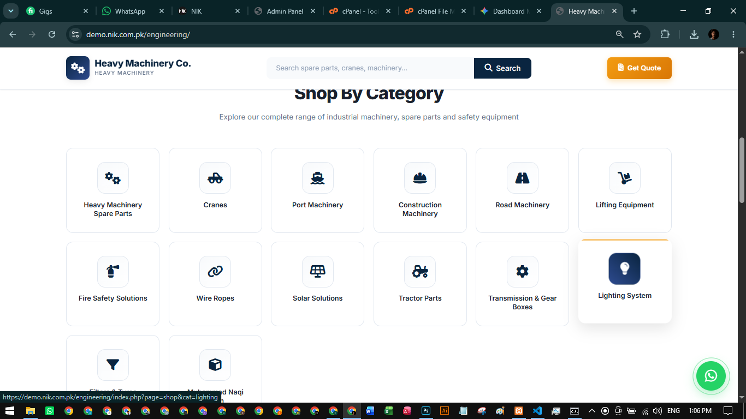This screenshot has width=746, height=419.
Task: Reload the page with browser refresh icon
Action: click(52, 34)
